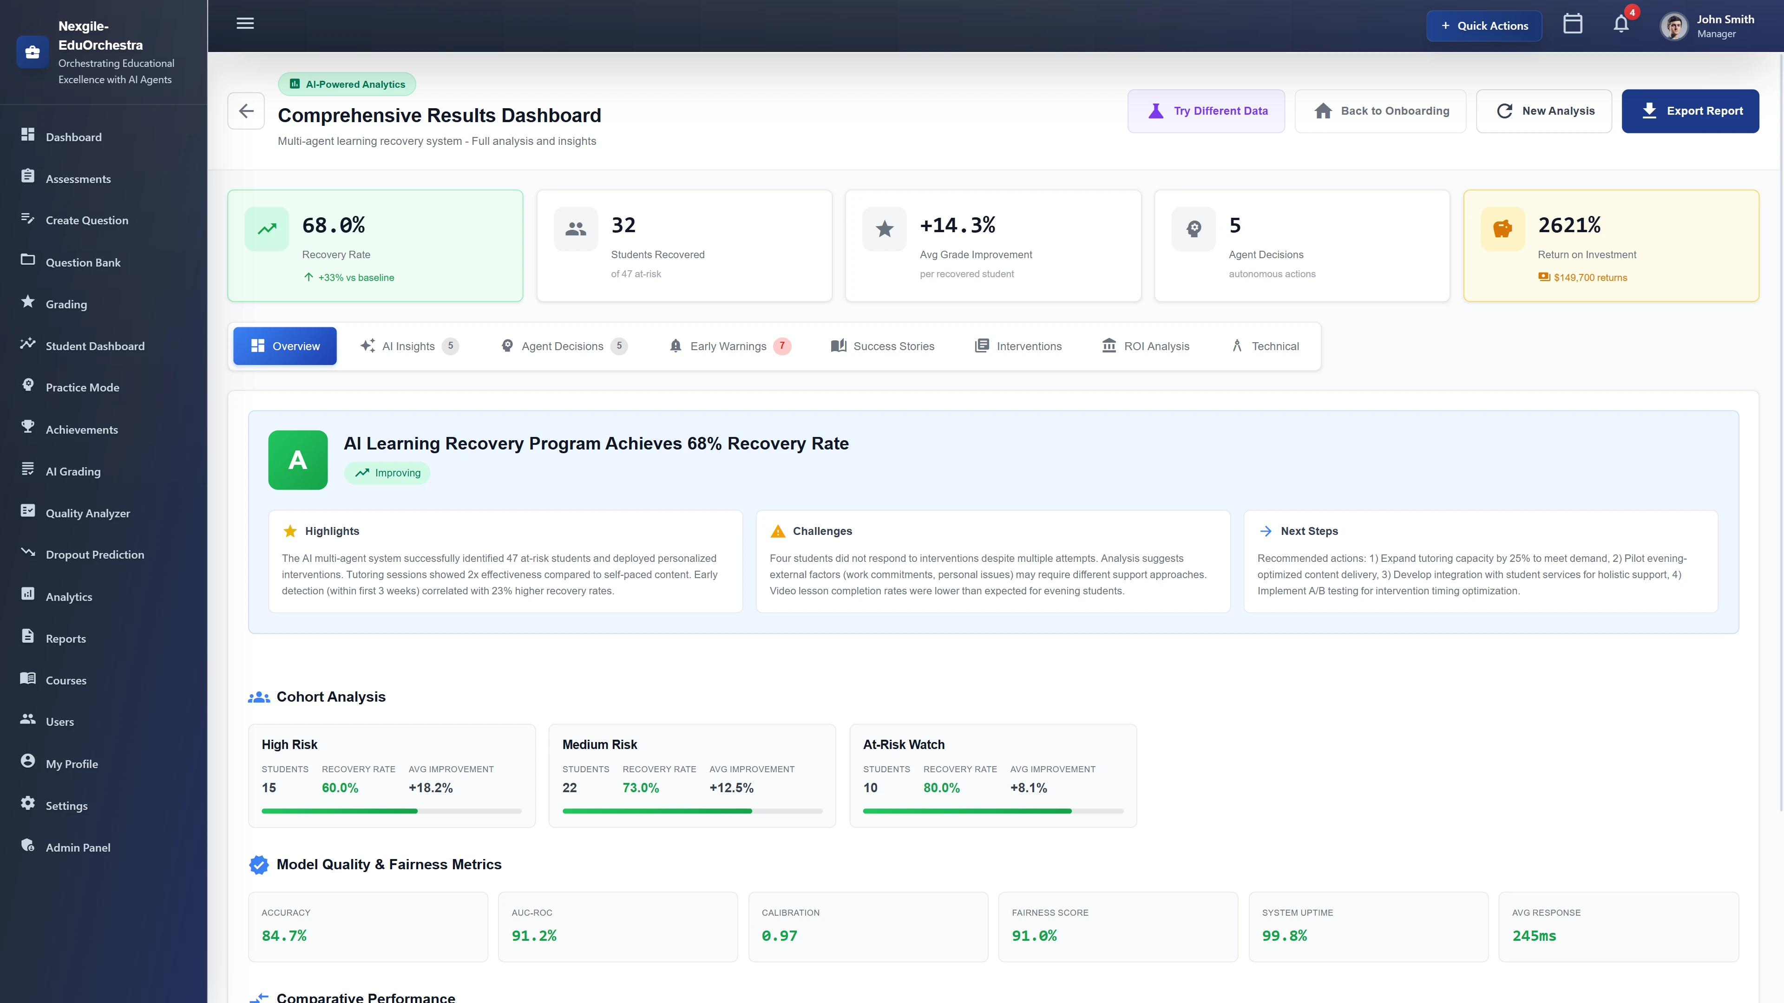Select the Grading star icon
This screenshot has height=1003, width=1784.
click(28, 303)
